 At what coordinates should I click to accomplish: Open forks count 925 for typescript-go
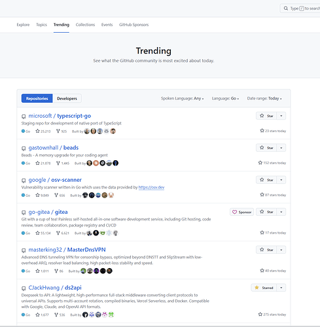coord(62,131)
